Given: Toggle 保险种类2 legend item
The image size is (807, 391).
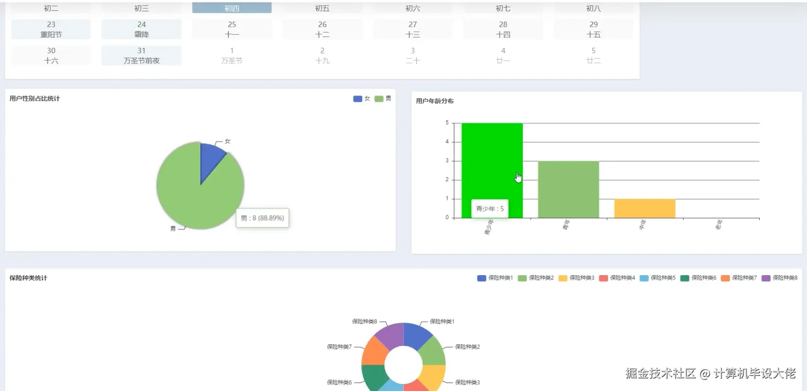Looking at the screenshot, I should (x=536, y=278).
